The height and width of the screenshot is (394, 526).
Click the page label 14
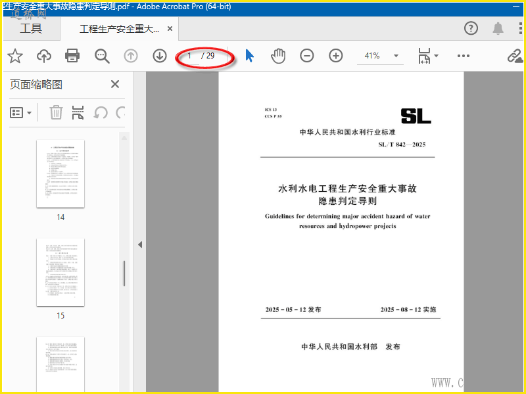(x=60, y=217)
